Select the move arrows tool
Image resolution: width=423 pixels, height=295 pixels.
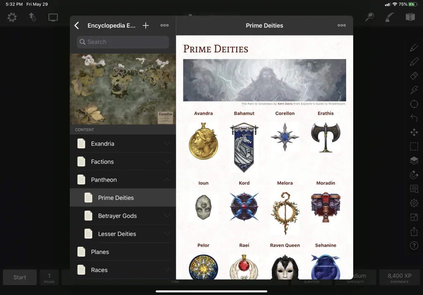pos(414,132)
